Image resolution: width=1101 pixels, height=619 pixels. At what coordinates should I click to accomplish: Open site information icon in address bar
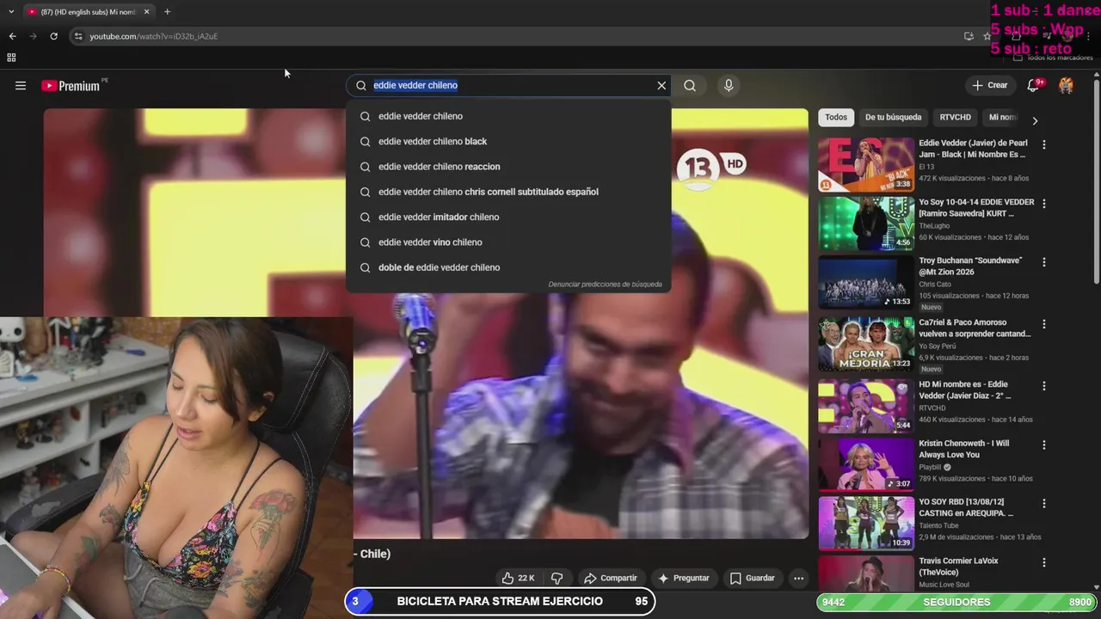click(x=78, y=36)
